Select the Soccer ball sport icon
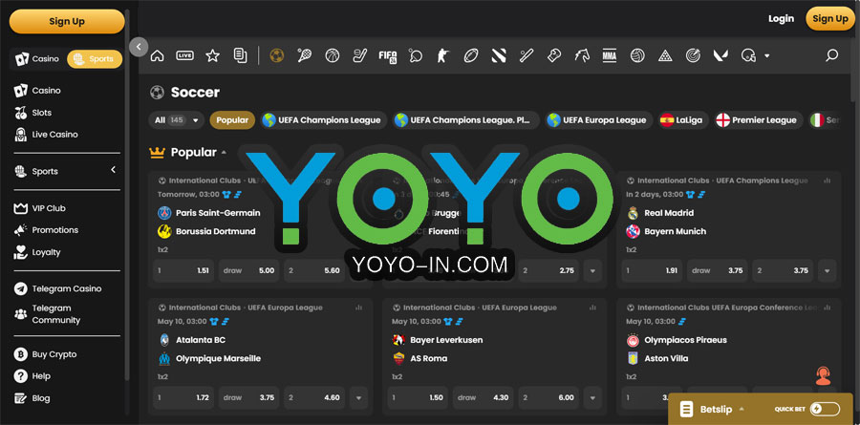This screenshot has width=860, height=425. click(x=277, y=55)
